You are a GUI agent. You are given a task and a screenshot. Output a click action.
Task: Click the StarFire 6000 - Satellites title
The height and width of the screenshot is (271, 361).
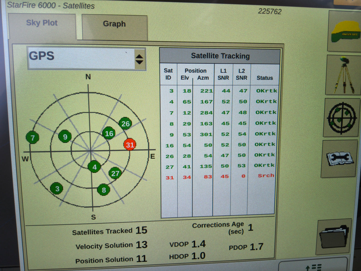tap(51, 5)
